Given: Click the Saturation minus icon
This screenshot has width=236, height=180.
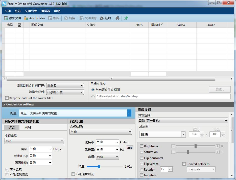Looking at the screenshot, I should pos(173,152).
